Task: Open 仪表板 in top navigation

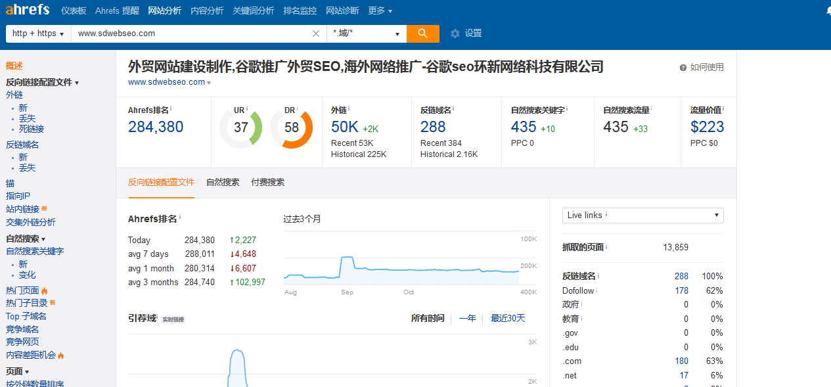Action: point(74,11)
